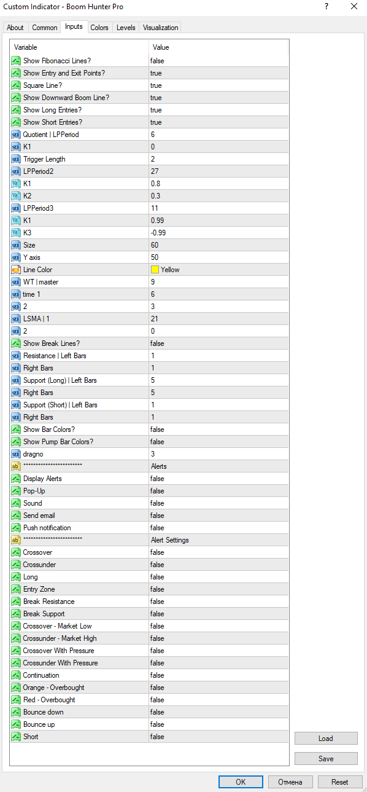This screenshot has width=367, height=792.
Task: Click the Yellow color swatch
Action: [x=155, y=270]
